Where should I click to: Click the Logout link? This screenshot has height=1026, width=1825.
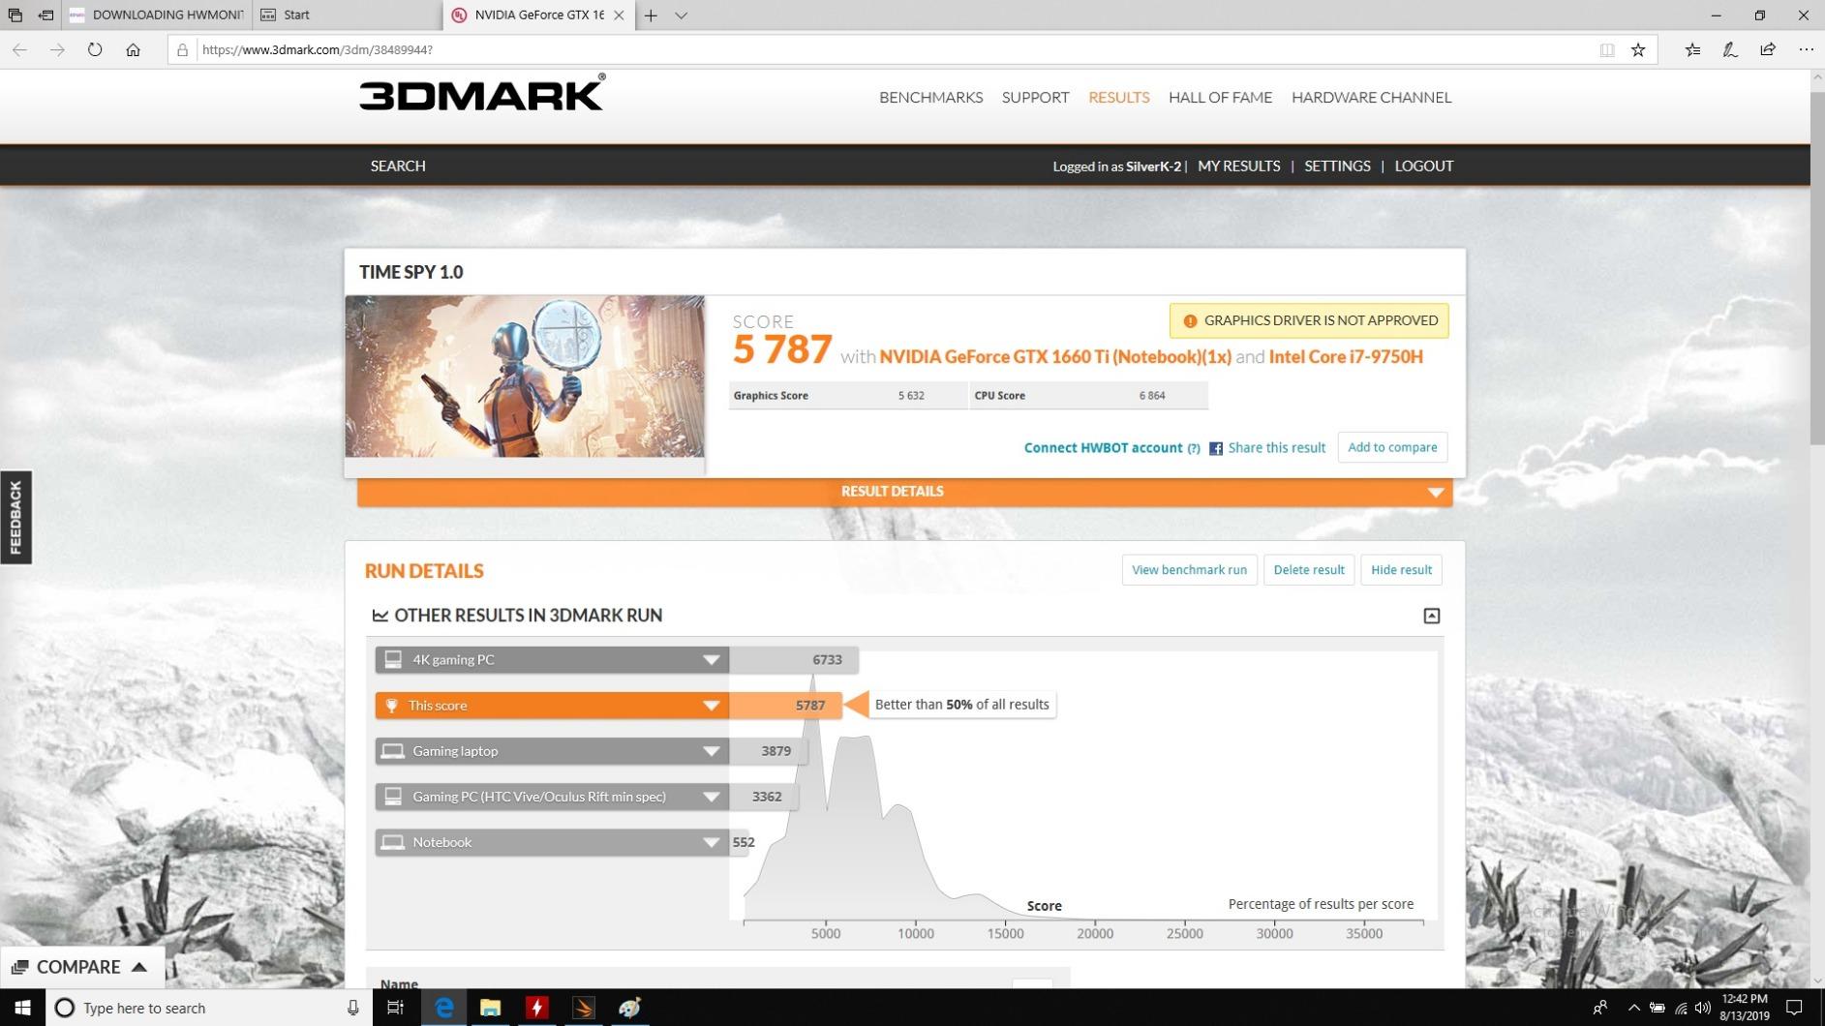pos(1423,166)
